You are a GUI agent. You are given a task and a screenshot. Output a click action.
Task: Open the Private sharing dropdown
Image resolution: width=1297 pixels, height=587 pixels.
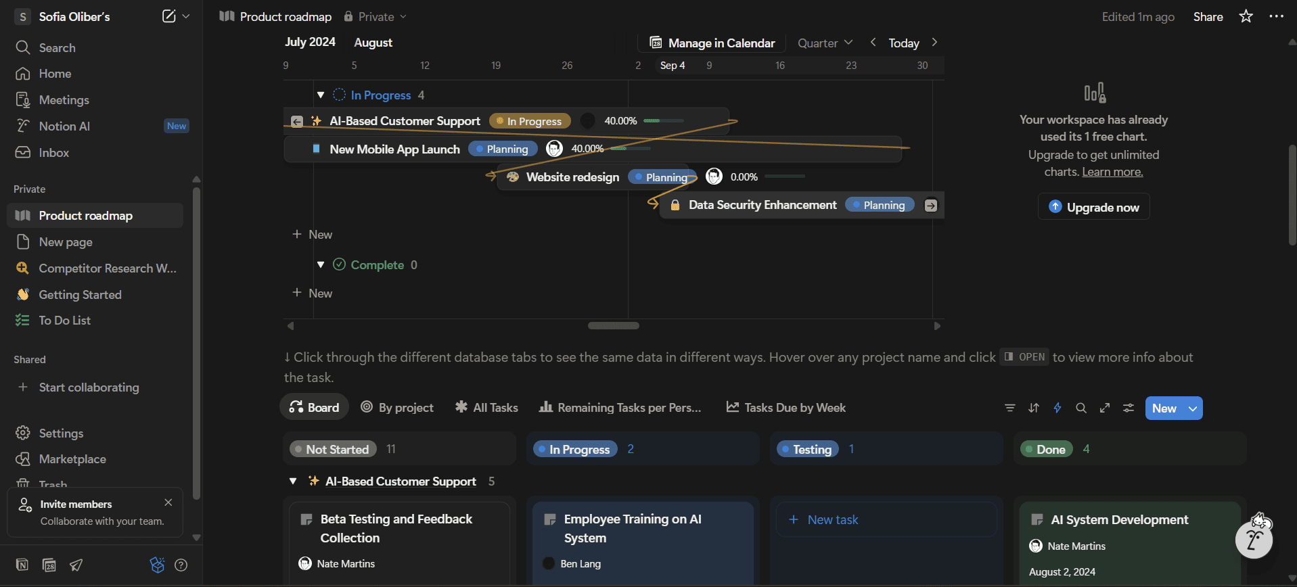pyautogui.click(x=376, y=16)
